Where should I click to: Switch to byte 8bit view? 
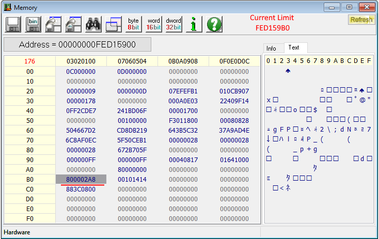coord(133,24)
